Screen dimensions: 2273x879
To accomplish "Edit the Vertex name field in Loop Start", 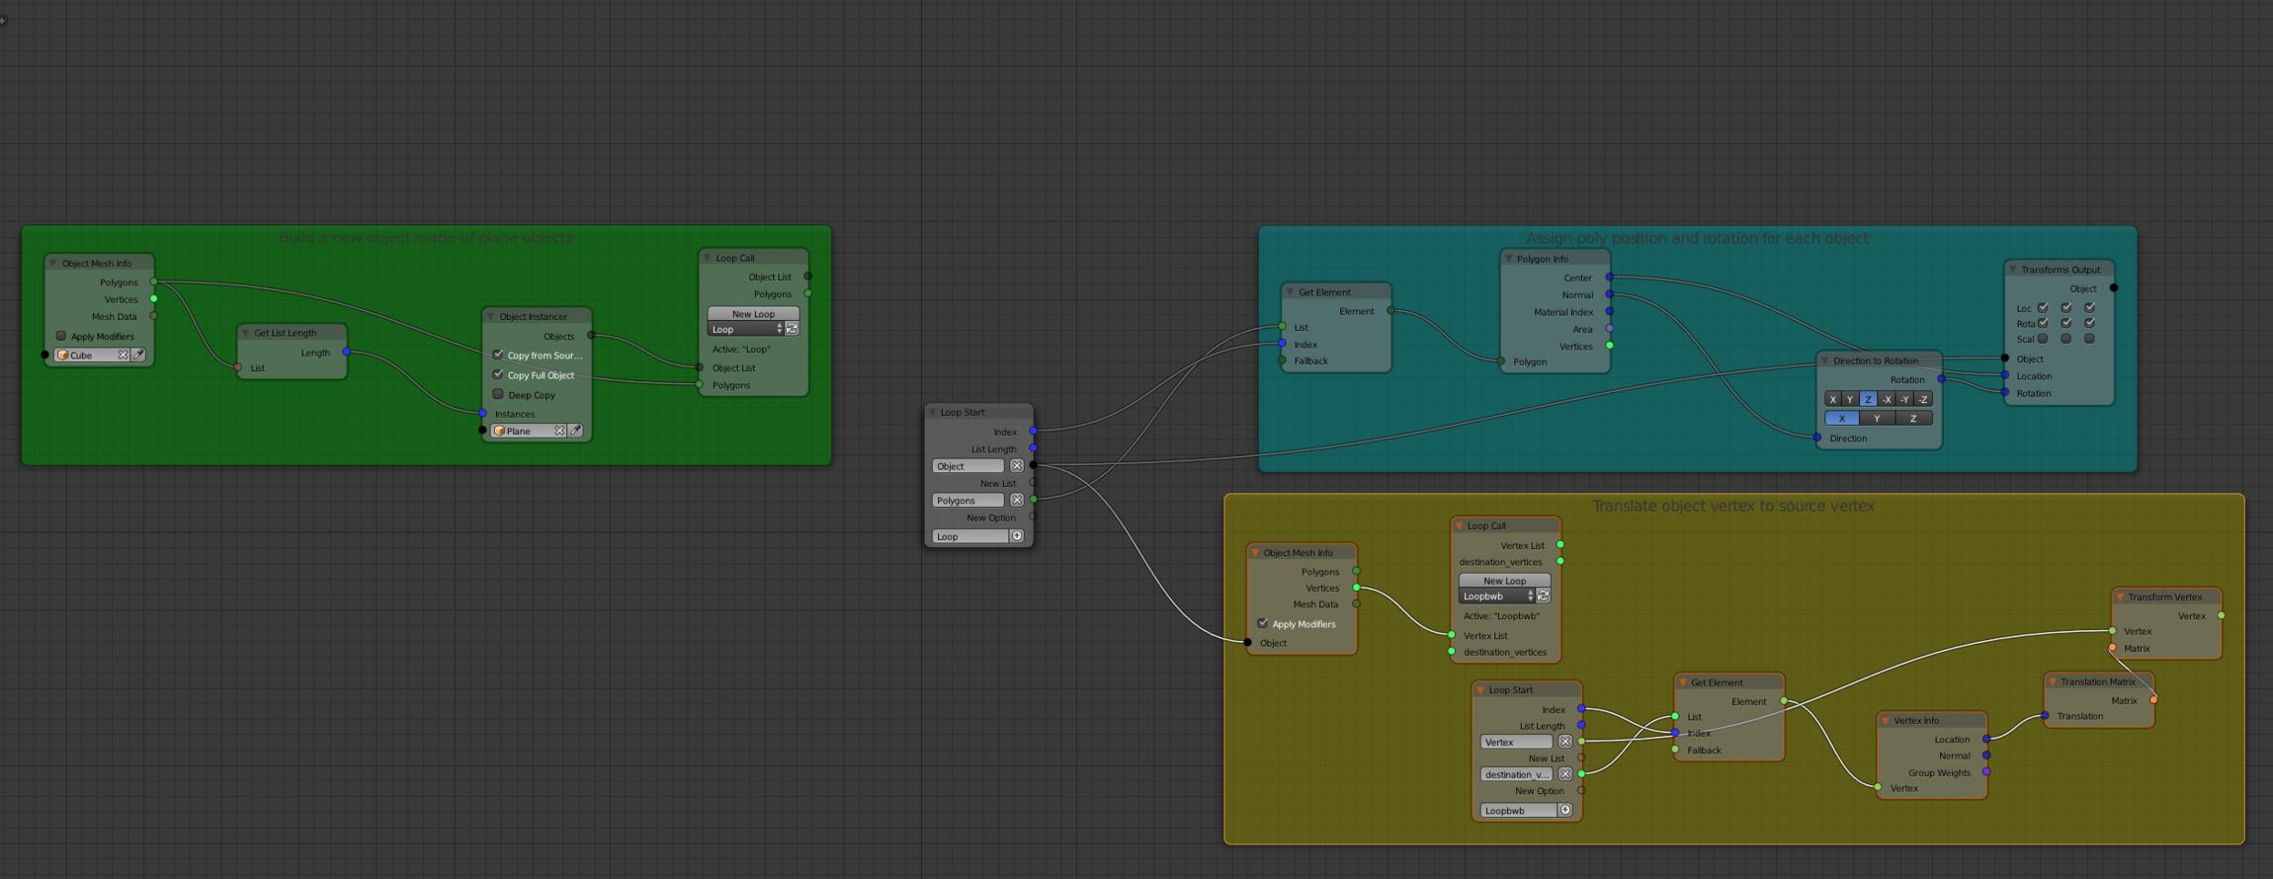I will click(1517, 742).
